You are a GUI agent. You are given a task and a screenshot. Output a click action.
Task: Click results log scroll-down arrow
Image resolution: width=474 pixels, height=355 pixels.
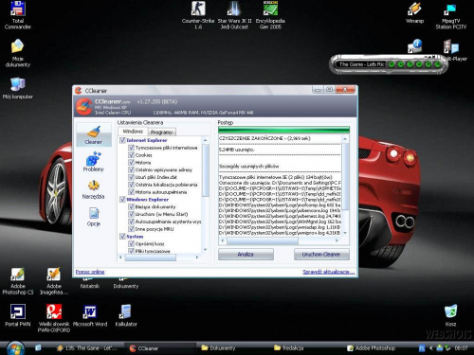coord(345,233)
